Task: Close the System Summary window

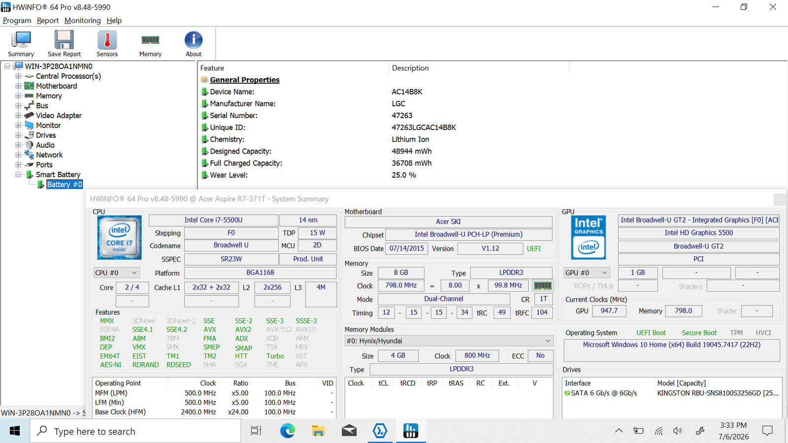Action: pyautogui.click(x=779, y=199)
